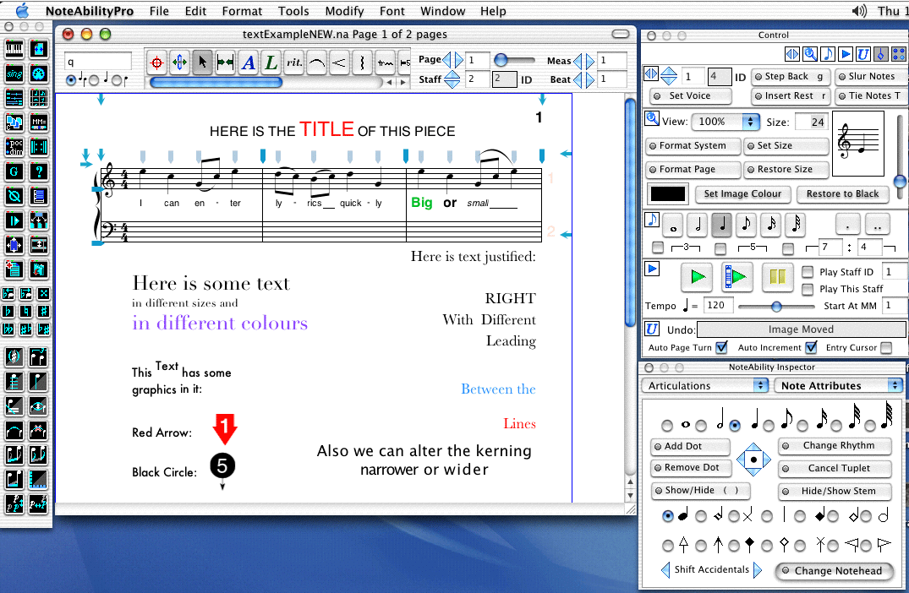Click the Set Image Colour button
This screenshot has width=909, height=593.
click(742, 193)
